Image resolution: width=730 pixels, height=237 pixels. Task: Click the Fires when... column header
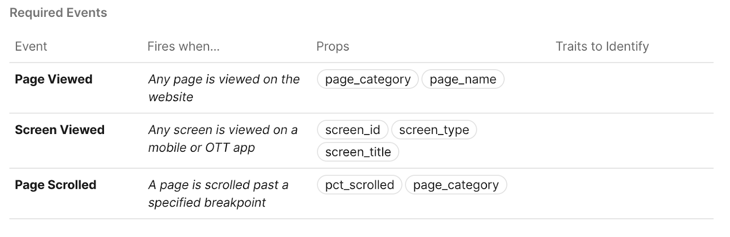(183, 46)
